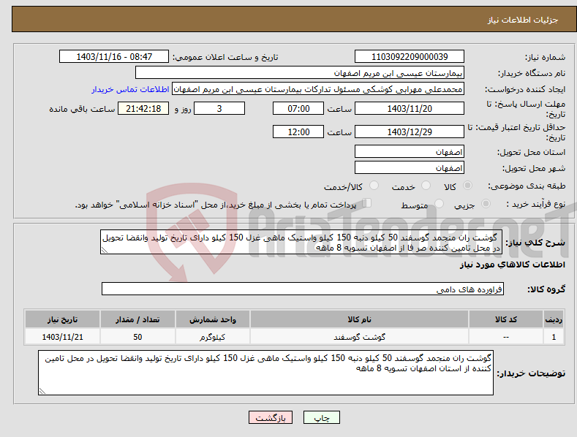Click the product code cell showing --
This screenshot has height=437, width=577.
[506, 337]
